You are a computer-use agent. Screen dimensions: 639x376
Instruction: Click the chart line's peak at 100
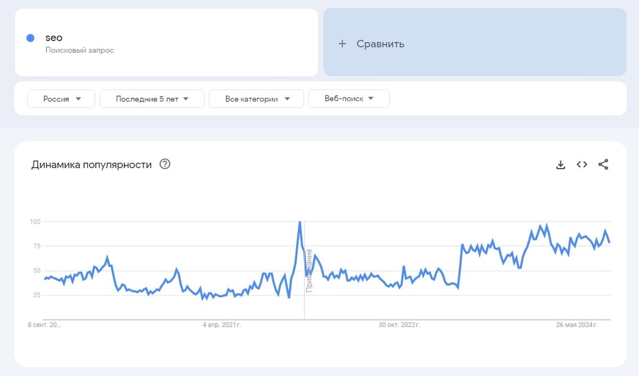coord(300,222)
